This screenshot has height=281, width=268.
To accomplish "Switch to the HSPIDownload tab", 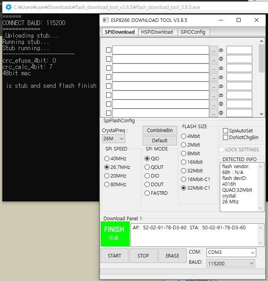I will pos(157,32).
